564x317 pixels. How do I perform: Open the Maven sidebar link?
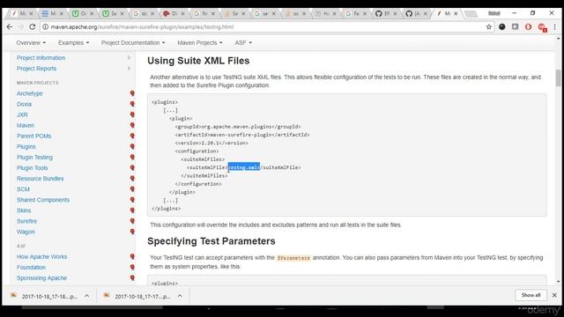click(x=26, y=125)
